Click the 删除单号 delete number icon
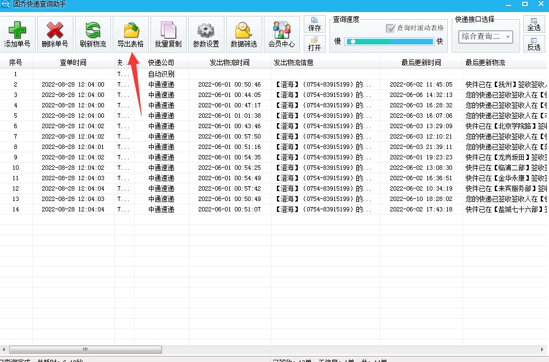Viewport: 549px width, 362px height. pyautogui.click(x=54, y=33)
